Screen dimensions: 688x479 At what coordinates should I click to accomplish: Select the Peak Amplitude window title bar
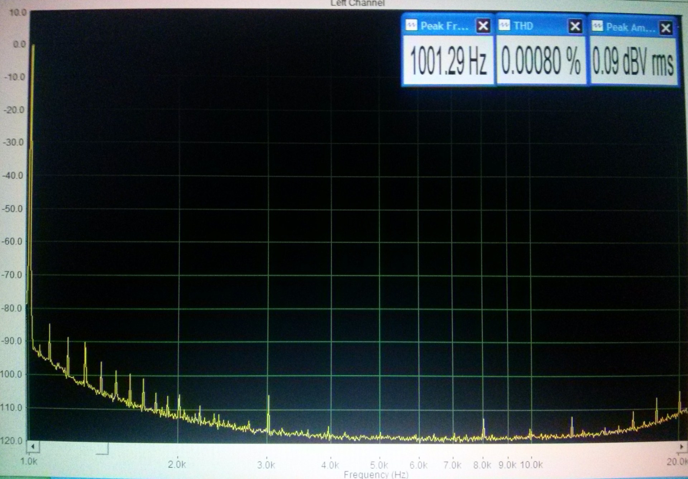tap(630, 27)
